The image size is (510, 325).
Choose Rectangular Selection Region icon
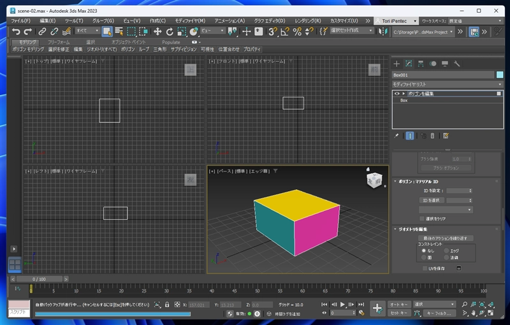click(131, 31)
